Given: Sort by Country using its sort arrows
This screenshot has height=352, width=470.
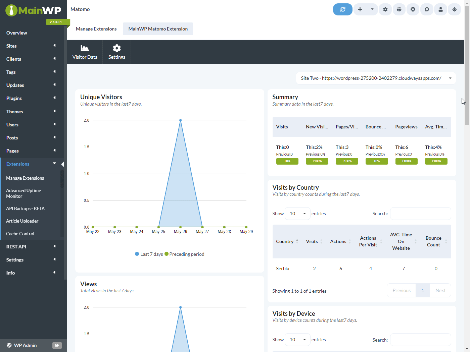Looking at the screenshot, I should [x=297, y=241].
